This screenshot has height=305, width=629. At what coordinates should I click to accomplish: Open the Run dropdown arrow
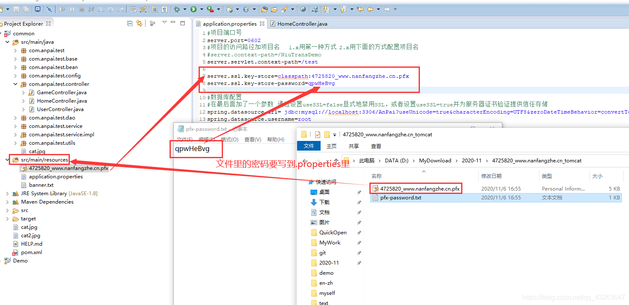[201, 9]
